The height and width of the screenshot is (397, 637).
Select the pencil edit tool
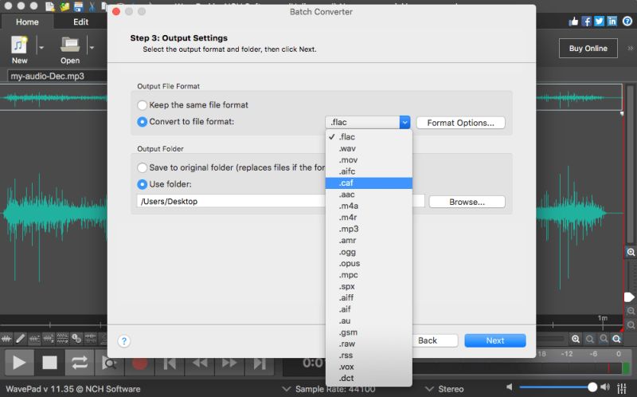click(x=21, y=339)
